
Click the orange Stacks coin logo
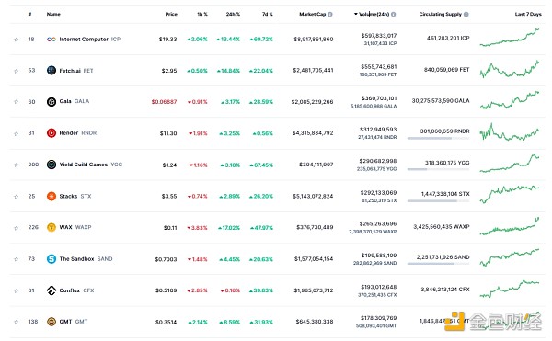(52, 196)
